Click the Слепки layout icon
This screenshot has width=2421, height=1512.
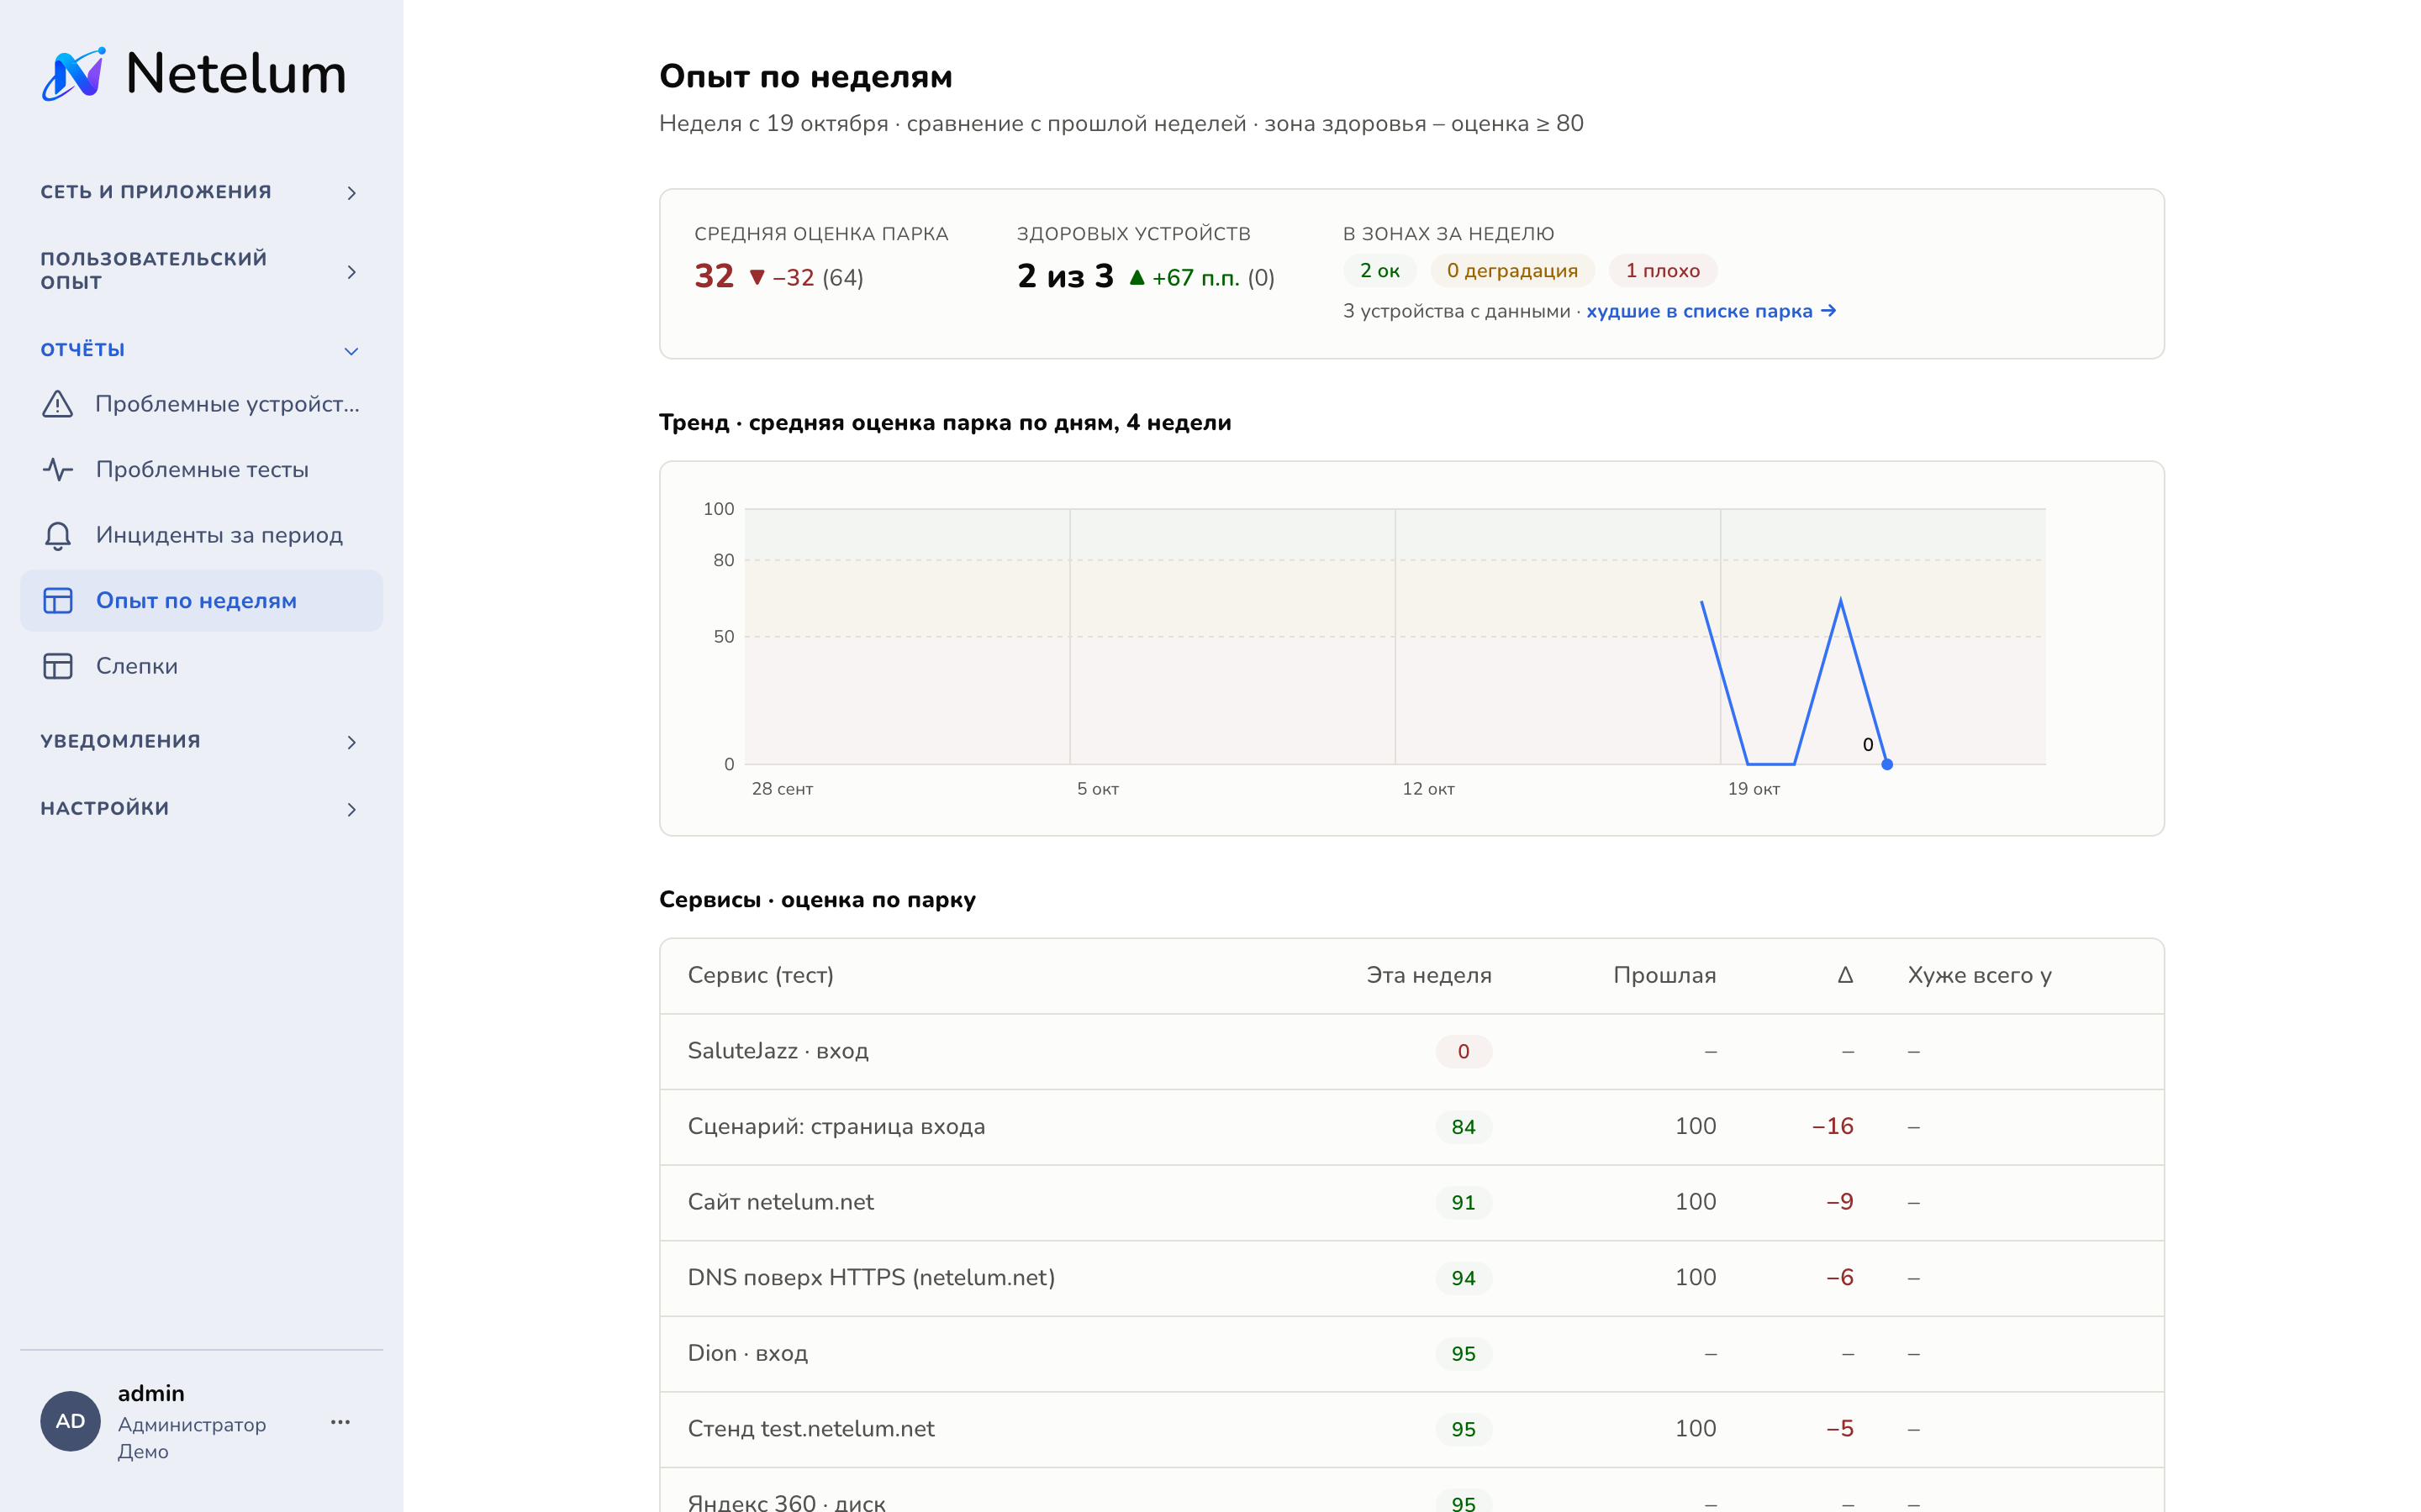click(58, 666)
